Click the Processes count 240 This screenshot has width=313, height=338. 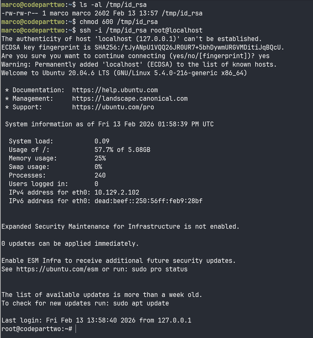[x=100, y=175]
